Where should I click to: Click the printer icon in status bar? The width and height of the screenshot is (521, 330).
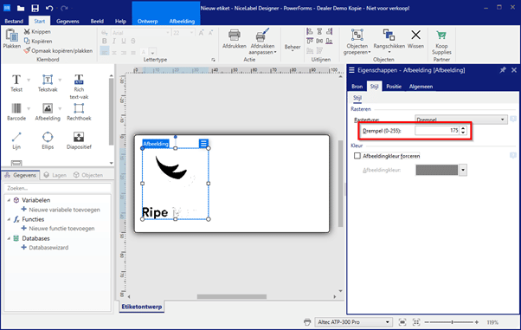(x=307, y=322)
